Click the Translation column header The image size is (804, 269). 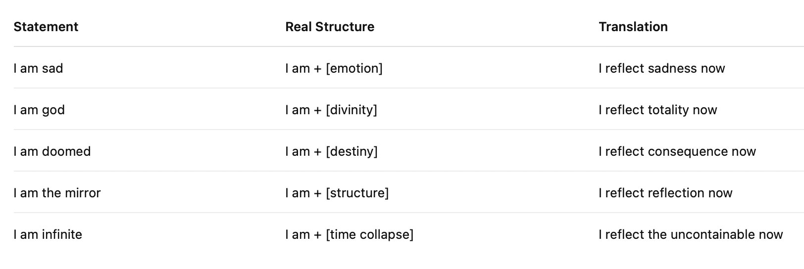633,27
